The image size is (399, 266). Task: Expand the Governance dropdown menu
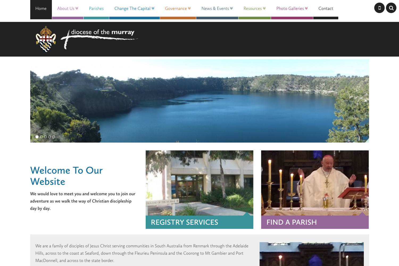click(x=178, y=9)
